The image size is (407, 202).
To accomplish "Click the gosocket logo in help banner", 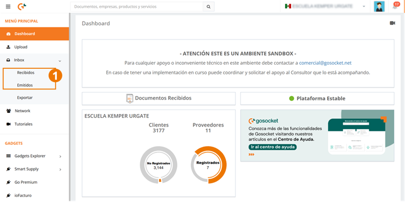I will (263, 121).
